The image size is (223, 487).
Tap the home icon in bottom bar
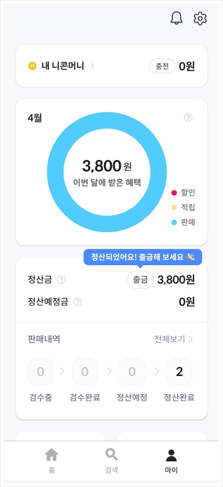pos(51,455)
